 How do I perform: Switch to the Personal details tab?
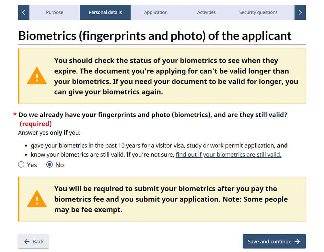click(105, 13)
